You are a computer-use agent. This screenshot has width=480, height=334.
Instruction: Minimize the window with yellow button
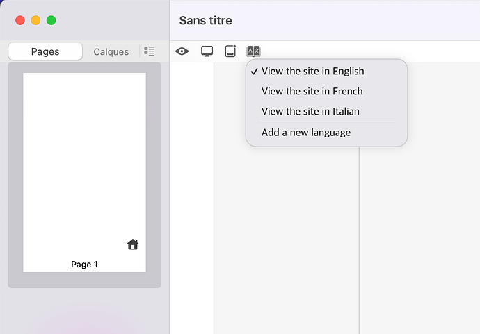tap(35, 20)
